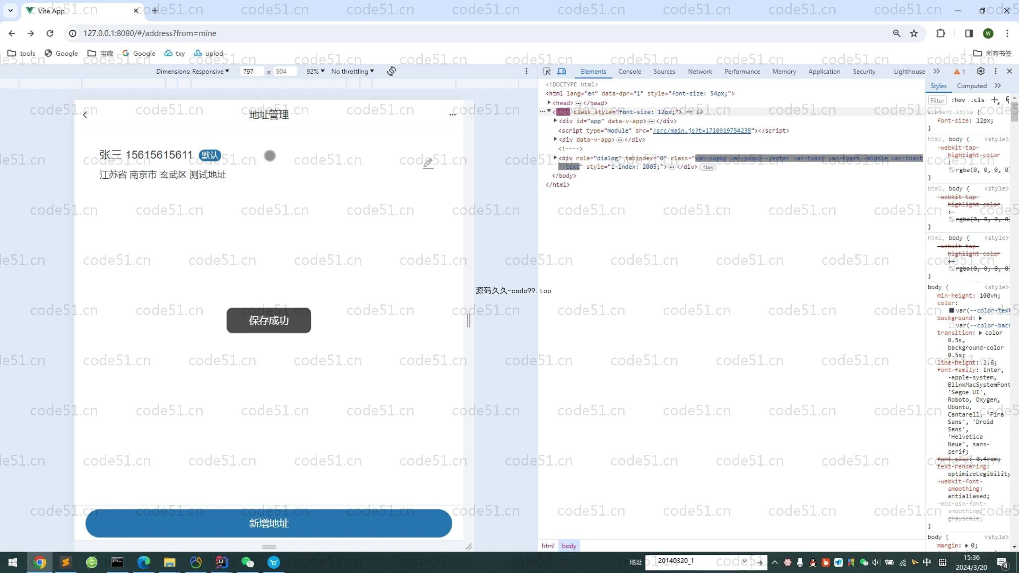This screenshot has height=573, width=1019.
Task: Open Microsoft Edge from the taskbar
Action: click(144, 562)
